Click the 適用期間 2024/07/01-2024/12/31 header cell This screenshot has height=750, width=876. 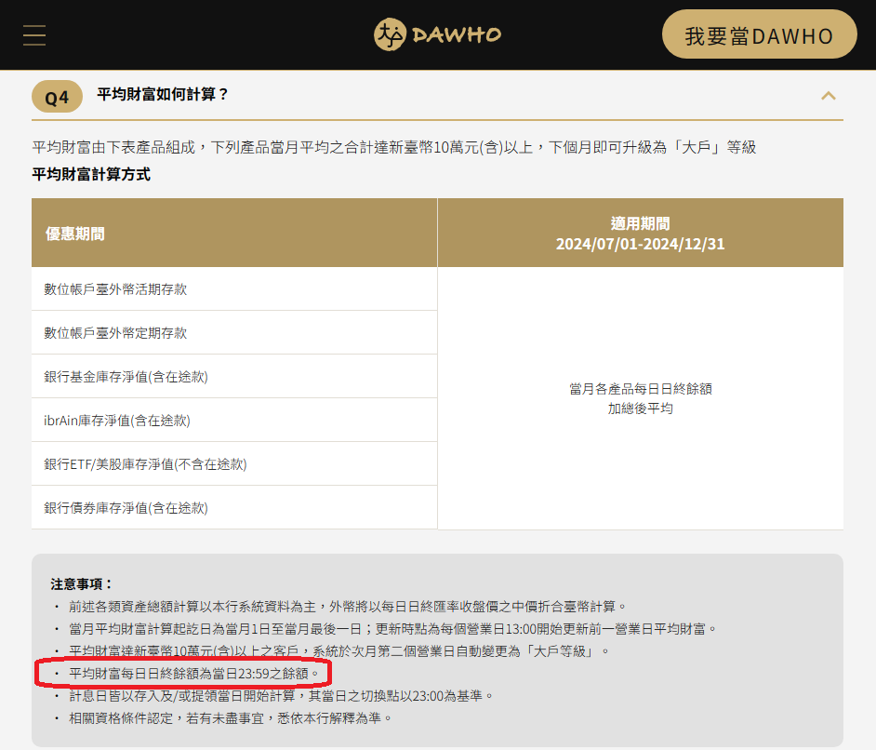pyautogui.click(x=640, y=234)
